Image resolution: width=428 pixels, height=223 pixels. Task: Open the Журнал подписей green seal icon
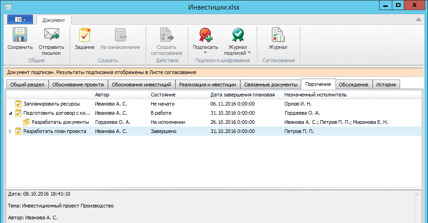click(238, 35)
